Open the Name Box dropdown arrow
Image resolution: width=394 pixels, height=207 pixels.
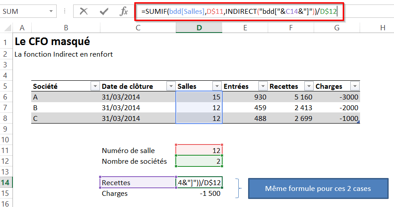(52, 11)
